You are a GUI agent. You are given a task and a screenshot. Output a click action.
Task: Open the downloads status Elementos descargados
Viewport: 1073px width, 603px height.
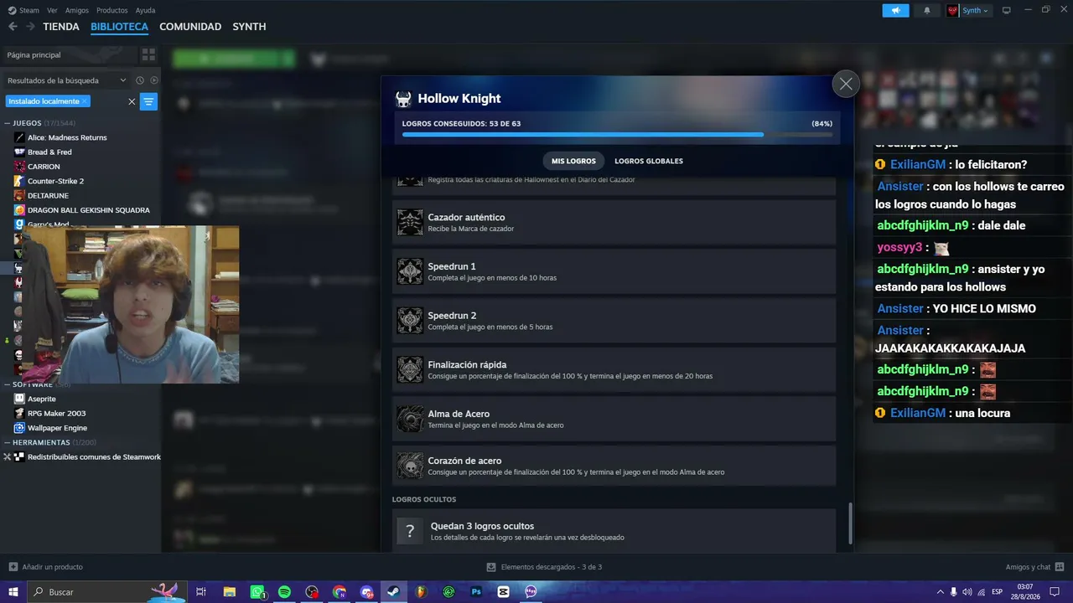[x=544, y=567]
